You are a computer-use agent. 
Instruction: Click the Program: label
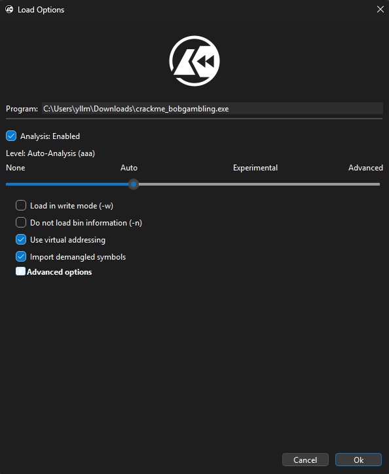[22, 109]
